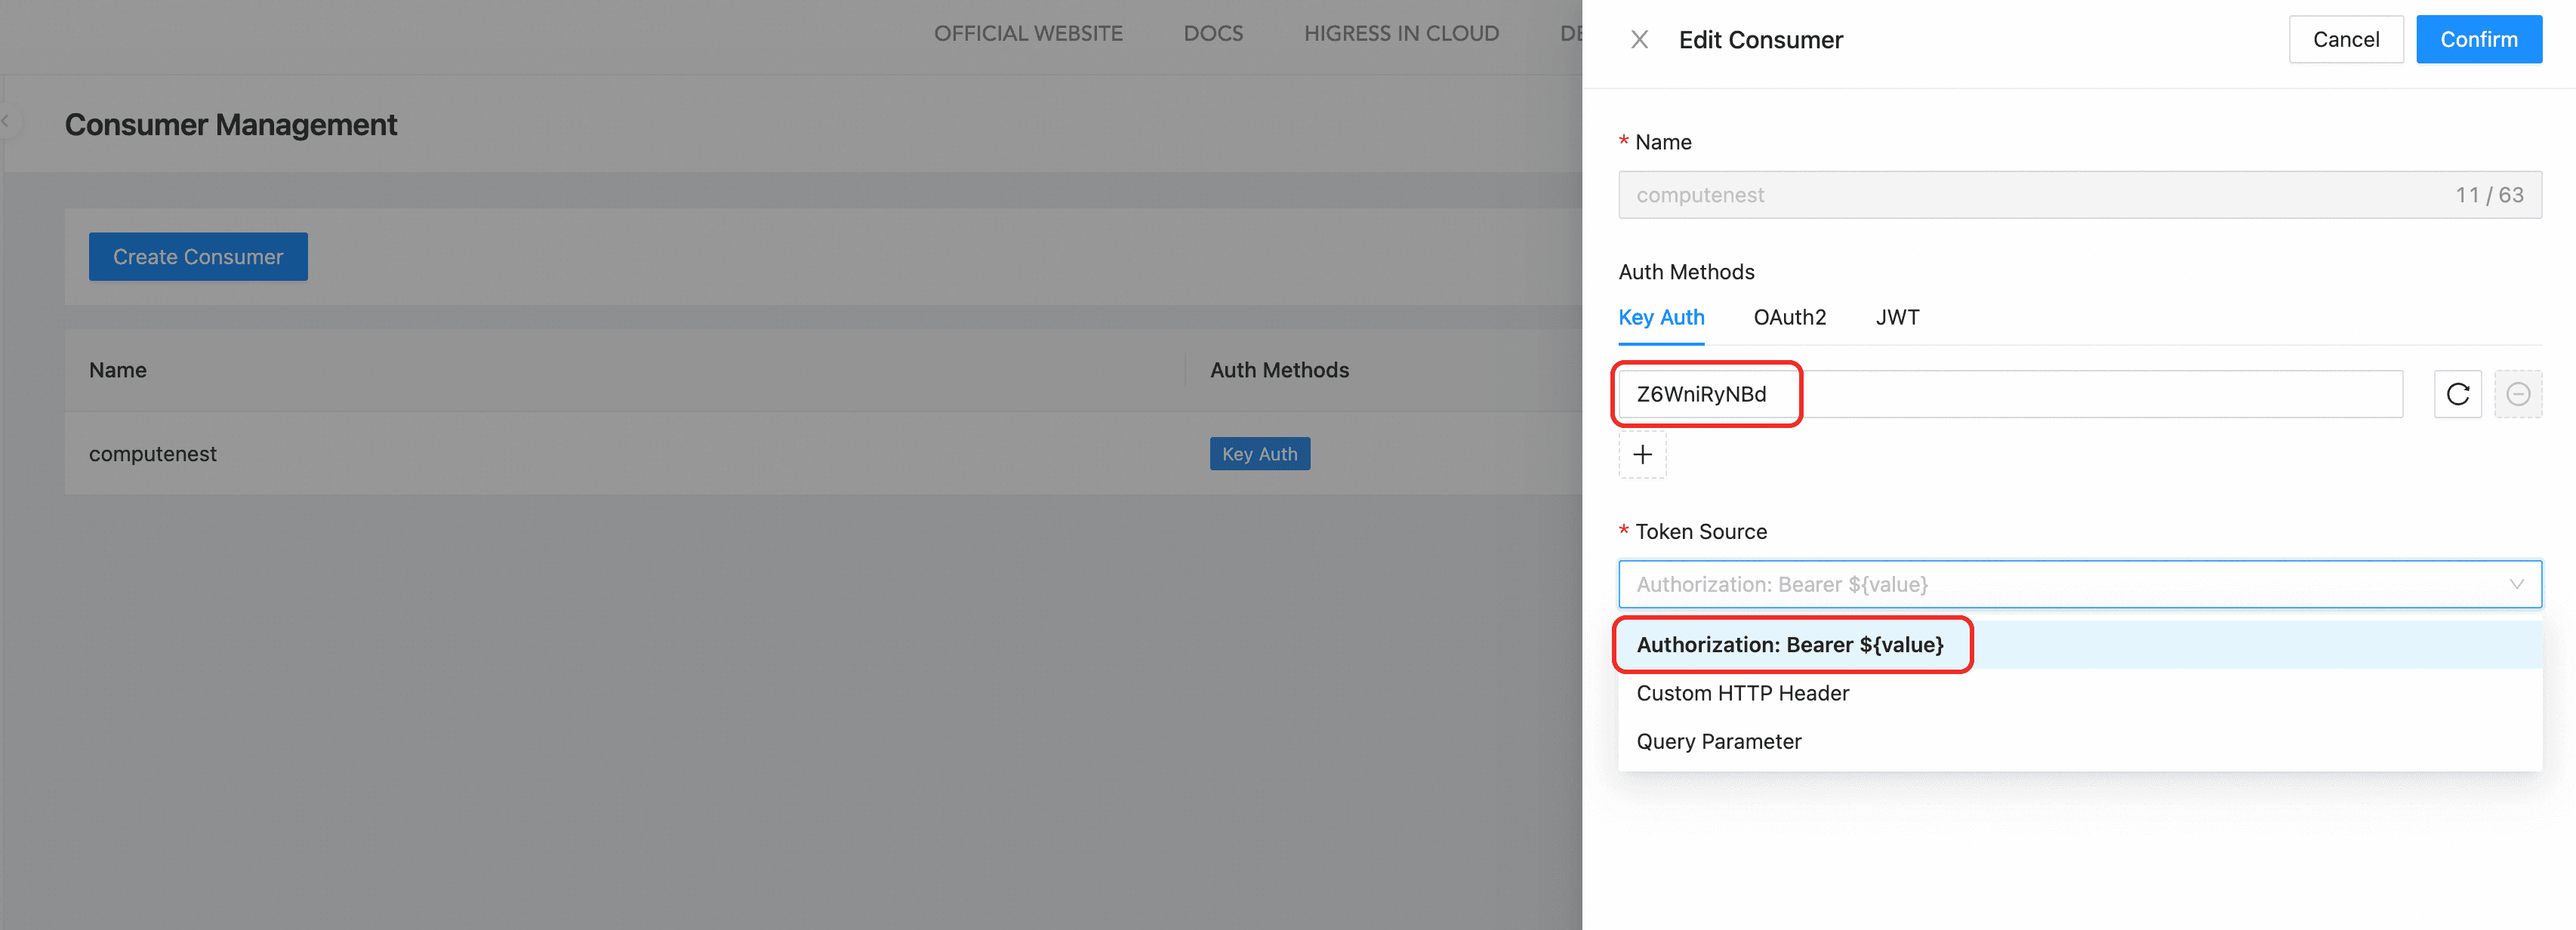Click the key value input field
The height and width of the screenshot is (930, 2576).
click(2010, 394)
